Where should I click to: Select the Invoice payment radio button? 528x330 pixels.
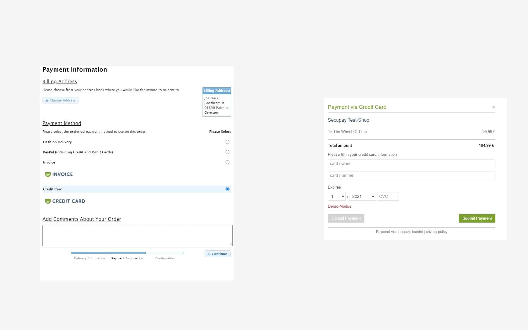[227, 162]
